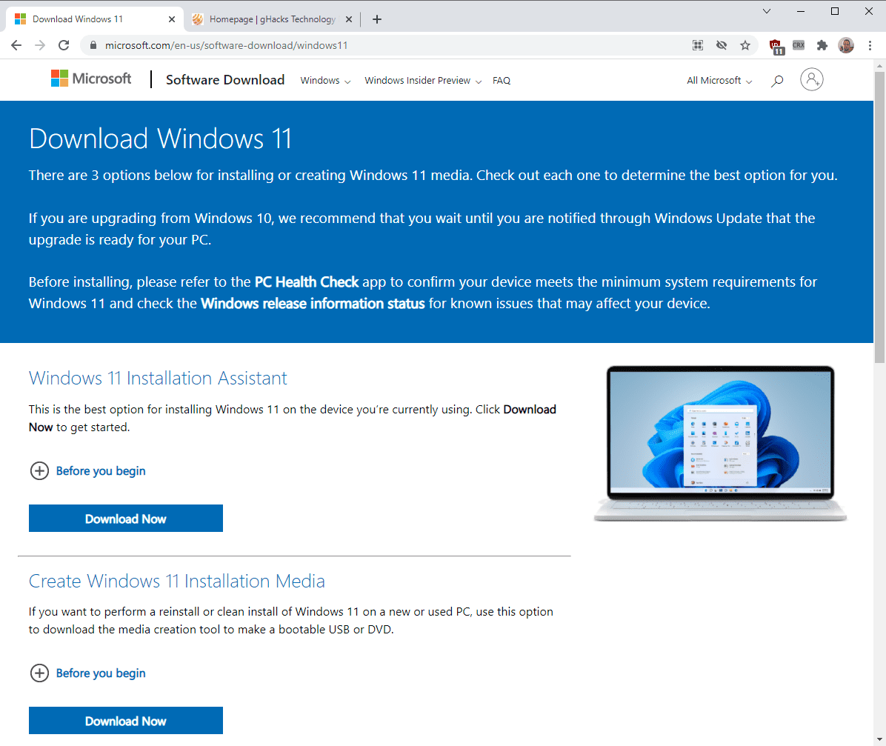Open the Chrome profile avatar
The image size is (886, 746).
[x=845, y=45]
